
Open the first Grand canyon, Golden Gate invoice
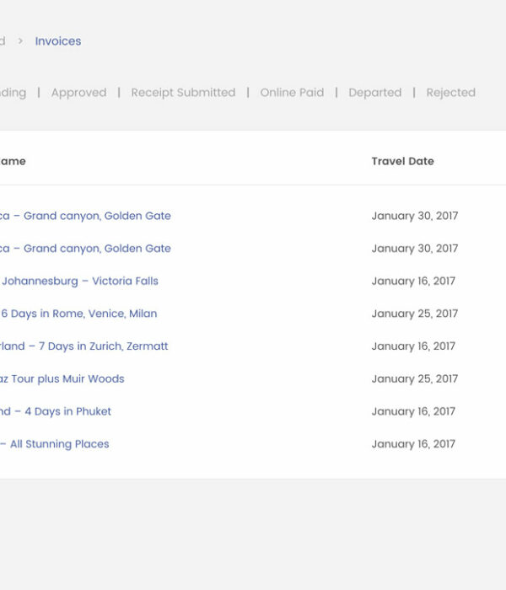pyautogui.click(x=85, y=216)
